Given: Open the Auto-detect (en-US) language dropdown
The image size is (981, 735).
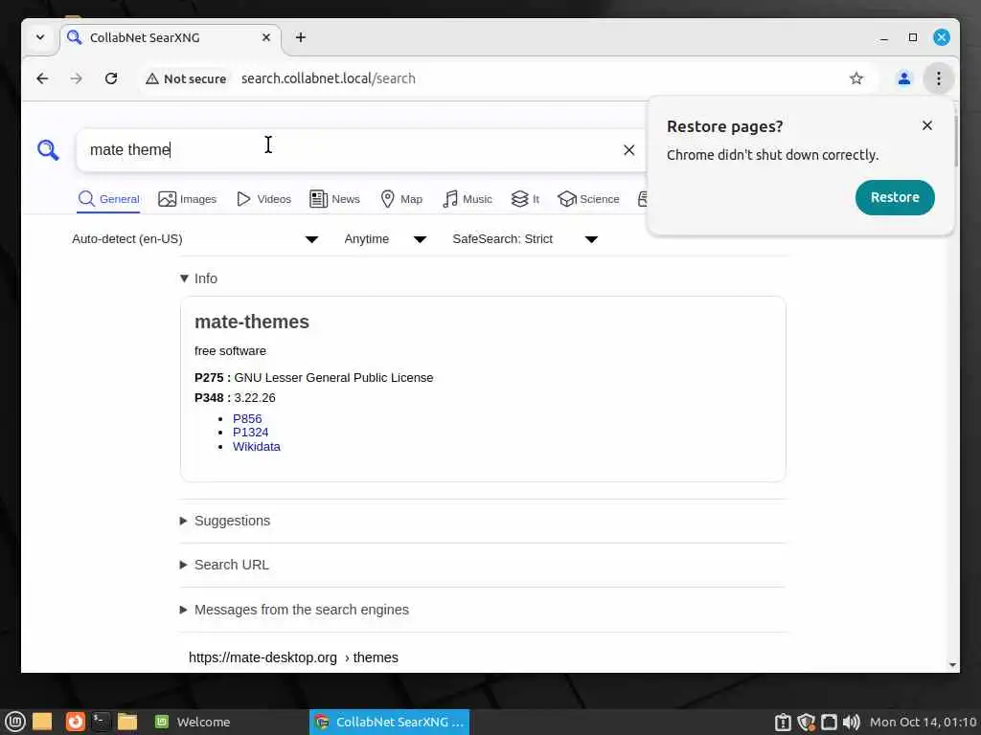Looking at the screenshot, I should click(x=195, y=239).
